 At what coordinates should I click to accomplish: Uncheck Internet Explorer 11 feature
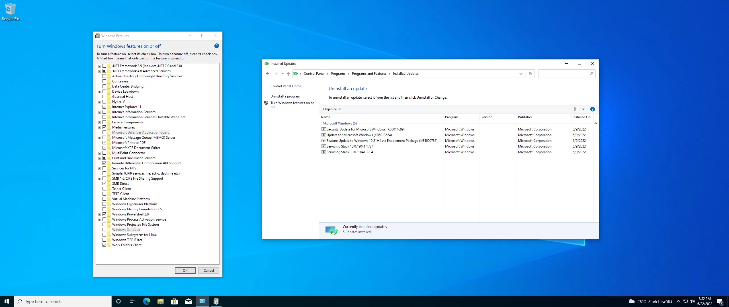105,107
